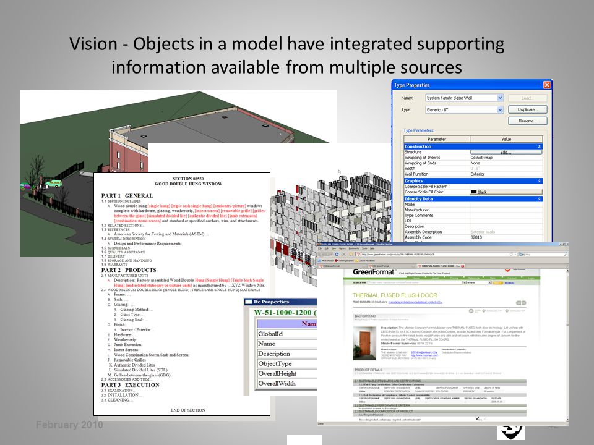Screen dimensions: 594x445
Task: Click the Assembly Description 'Exterior Walls' value
Action: [506, 232]
